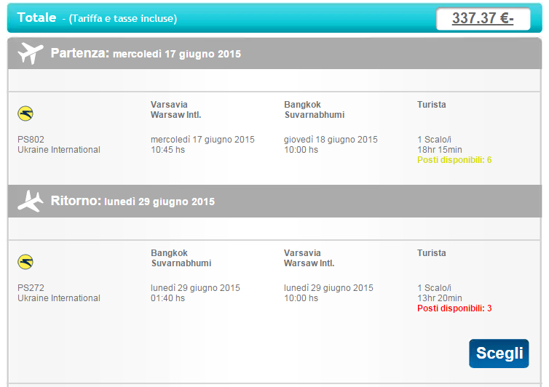Click the return '1 Scalo/i' stopover text
The image size is (549, 387).
(x=434, y=287)
